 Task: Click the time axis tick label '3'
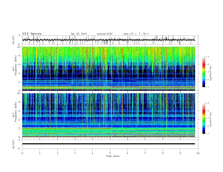[75, 153]
